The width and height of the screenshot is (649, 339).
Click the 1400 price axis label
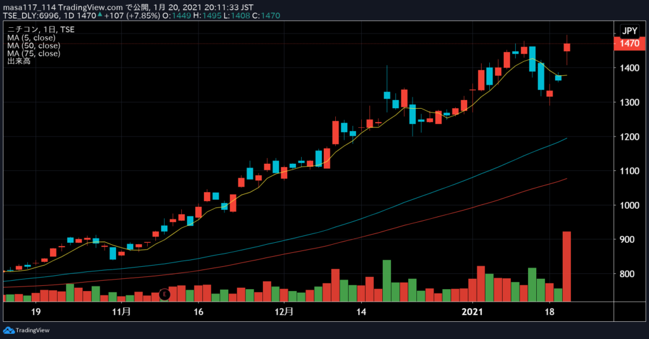click(x=629, y=68)
